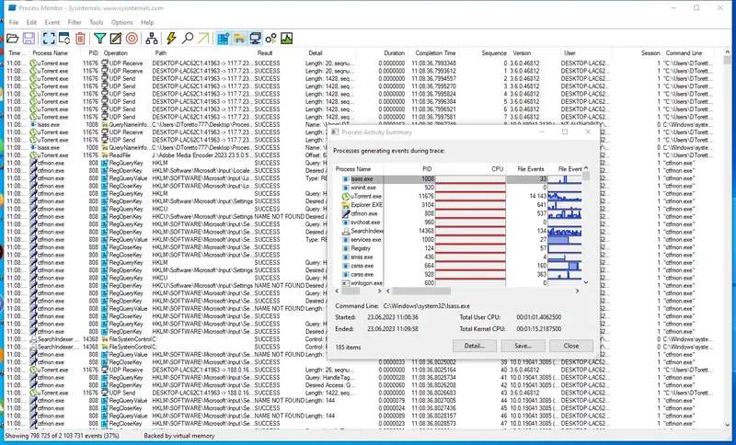Click the Open file toolbar icon
The height and width of the screenshot is (445, 736).
point(12,38)
